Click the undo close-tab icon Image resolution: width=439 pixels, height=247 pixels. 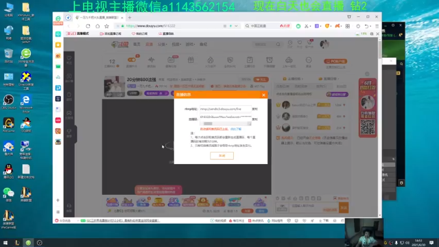pos(366,26)
